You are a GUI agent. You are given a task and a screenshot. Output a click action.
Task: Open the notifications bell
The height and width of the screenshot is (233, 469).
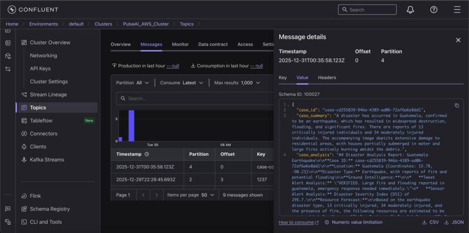point(410,9)
